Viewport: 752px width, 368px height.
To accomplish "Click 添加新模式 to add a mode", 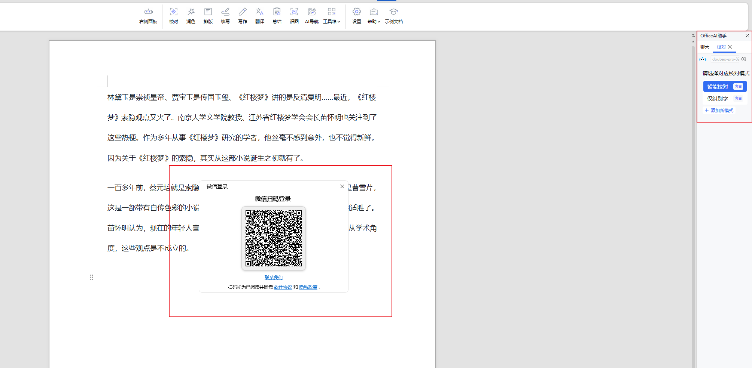I will (x=719, y=111).
